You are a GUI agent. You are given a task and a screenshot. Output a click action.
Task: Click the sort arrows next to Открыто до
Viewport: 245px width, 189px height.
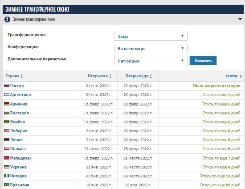click(x=151, y=76)
